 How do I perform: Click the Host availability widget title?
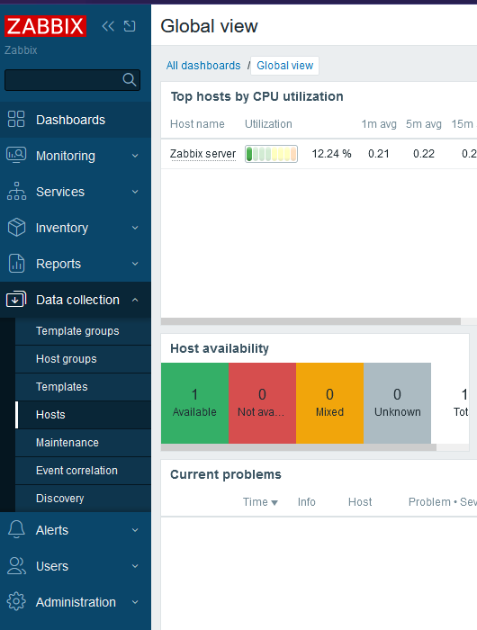220,349
